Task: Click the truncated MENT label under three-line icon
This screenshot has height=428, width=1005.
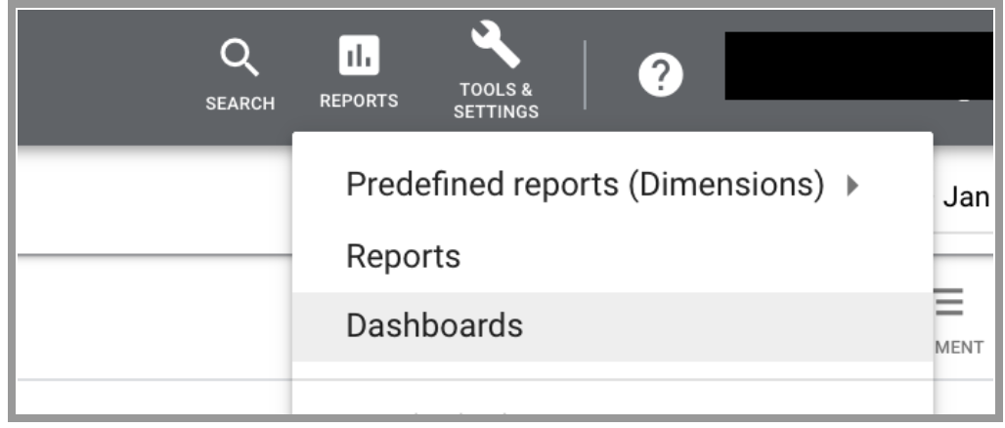Action: [x=959, y=347]
